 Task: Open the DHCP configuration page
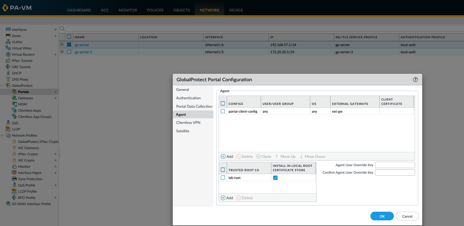(17, 73)
